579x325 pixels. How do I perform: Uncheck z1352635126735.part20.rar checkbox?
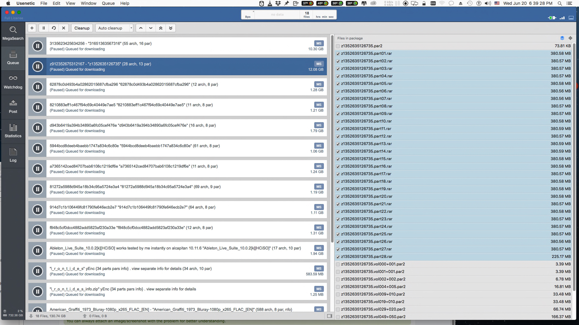(x=338, y=197)
